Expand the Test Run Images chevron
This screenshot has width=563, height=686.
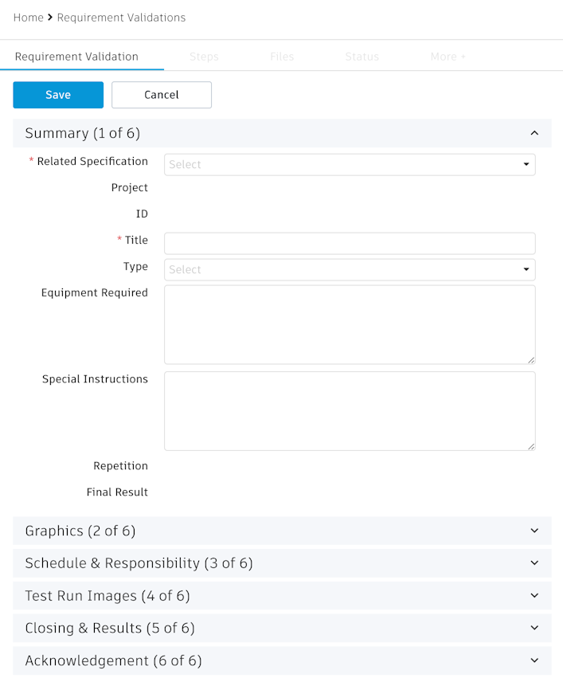(534, 595)
